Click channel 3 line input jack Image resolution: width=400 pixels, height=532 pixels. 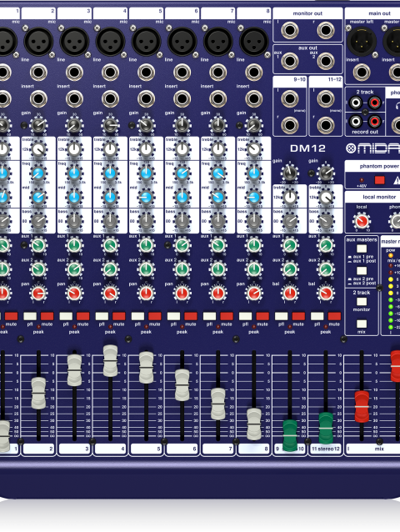(x=74, y=73)
